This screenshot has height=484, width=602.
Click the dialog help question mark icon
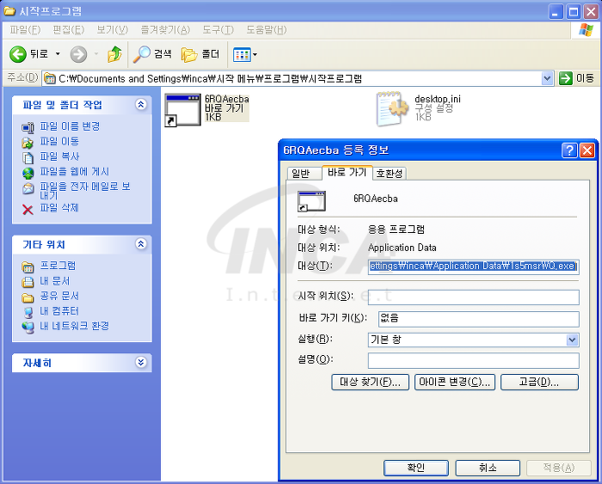pyautogui.click(x=569, y=150)
